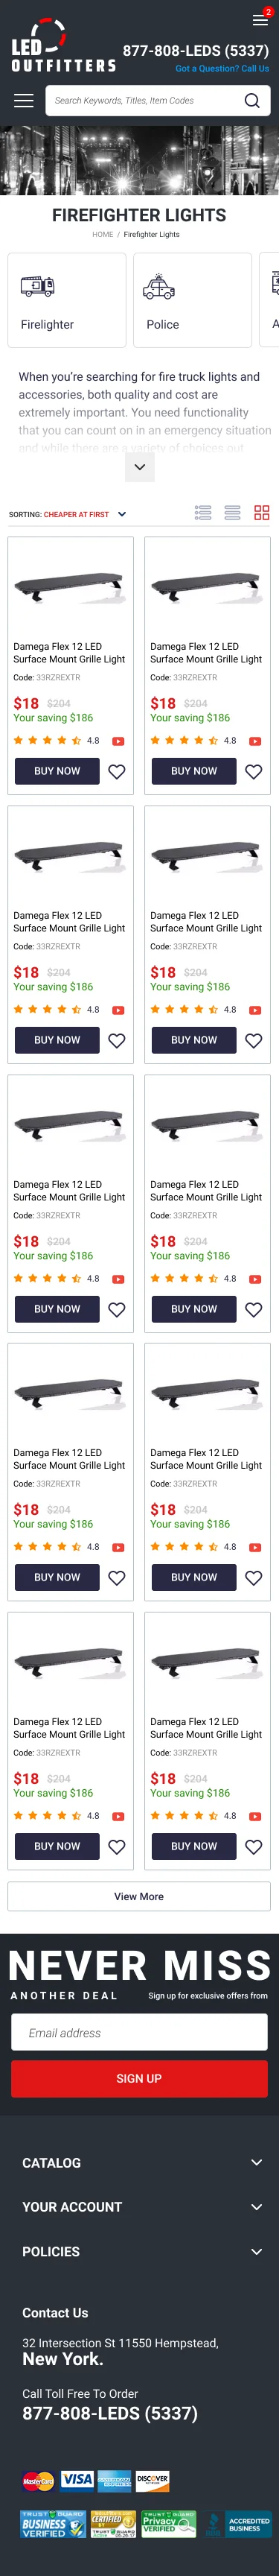Click the View More button
The image size is (279, 2576).
pos(139,1896)
